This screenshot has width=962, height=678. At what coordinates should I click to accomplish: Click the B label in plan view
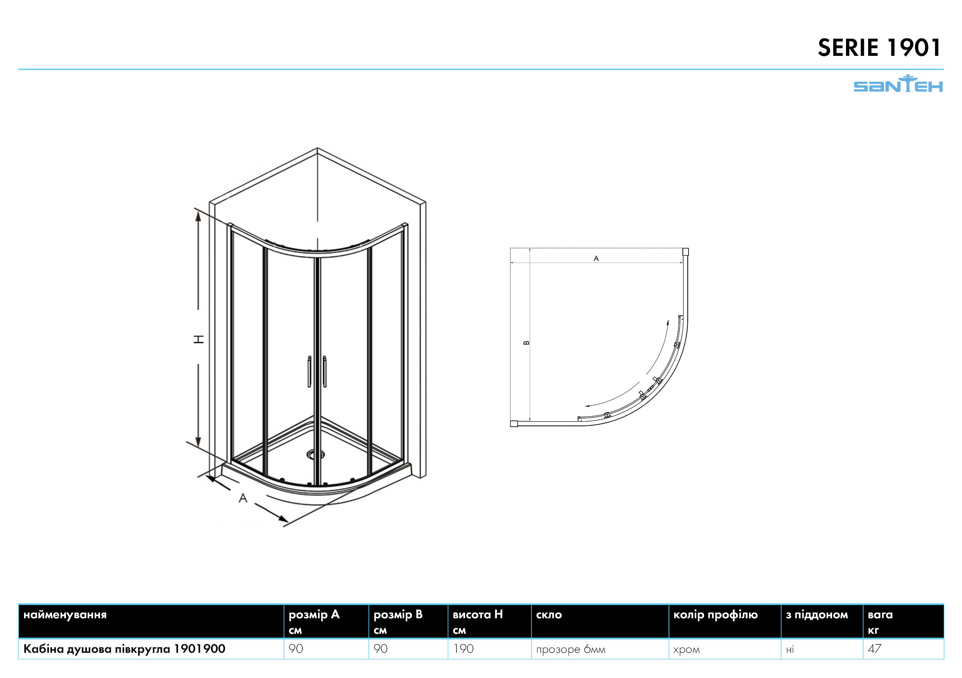[527, 342]
